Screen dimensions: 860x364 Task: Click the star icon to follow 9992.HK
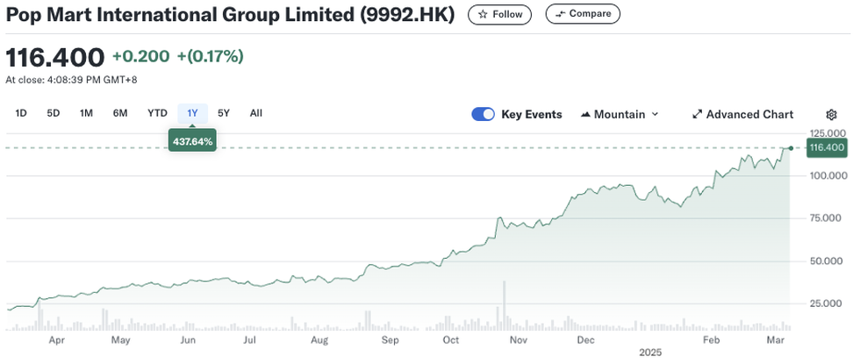click(x=481, y=14)
